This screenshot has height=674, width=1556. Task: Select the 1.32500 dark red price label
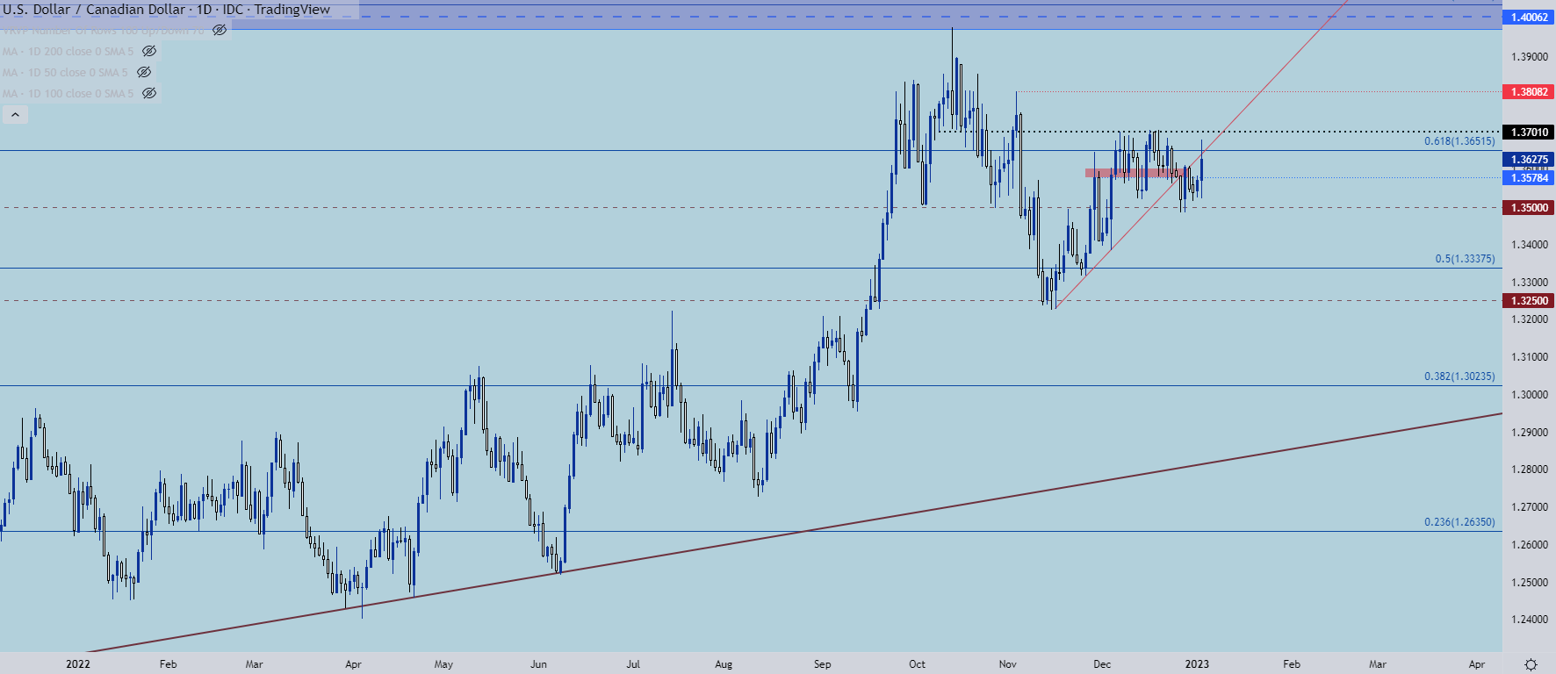1529,301
